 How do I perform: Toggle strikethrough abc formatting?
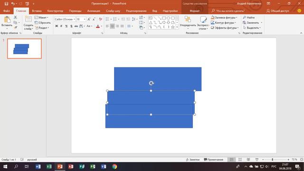point(76,26)
